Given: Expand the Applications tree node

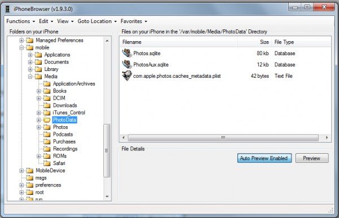Looking at the screenshot, I should (30, 55).
